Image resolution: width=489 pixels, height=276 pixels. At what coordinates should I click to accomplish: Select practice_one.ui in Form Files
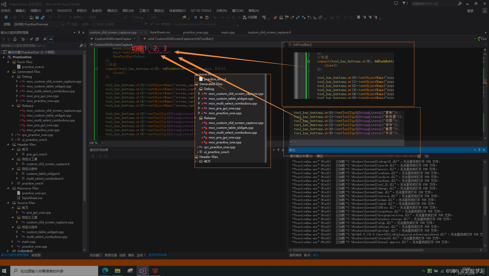pos(33,67)
